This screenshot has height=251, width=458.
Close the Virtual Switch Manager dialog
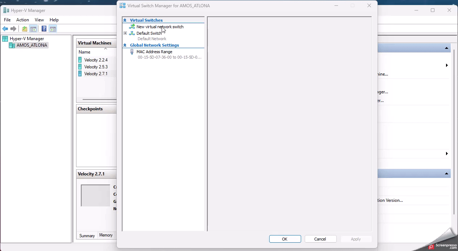tap(369, 5)
